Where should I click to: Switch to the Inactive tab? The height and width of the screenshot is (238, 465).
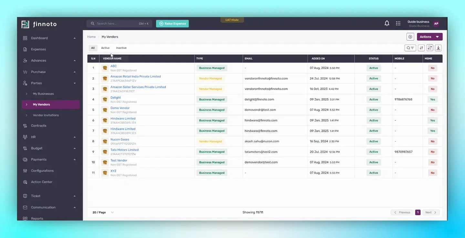click(121, 48)
